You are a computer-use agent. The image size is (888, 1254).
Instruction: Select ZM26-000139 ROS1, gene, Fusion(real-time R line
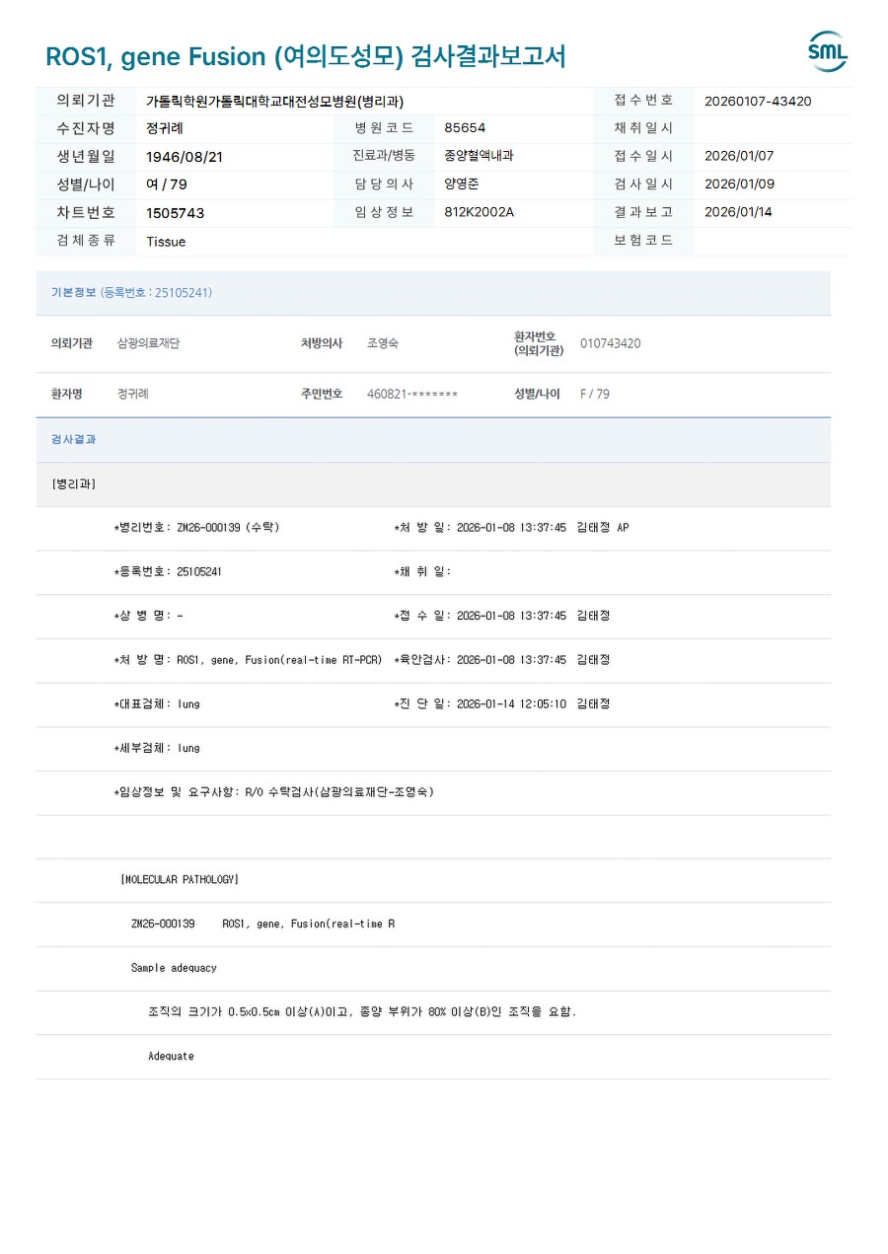click(x=262, y=924)
